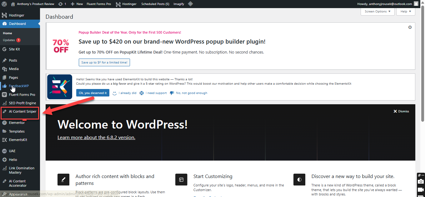Click the Hostinger icon in the sidebar
Screen dimensions: 425x197
click(x=4, y=15)
